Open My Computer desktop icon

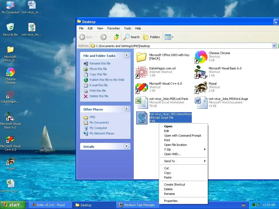point(10,7)
